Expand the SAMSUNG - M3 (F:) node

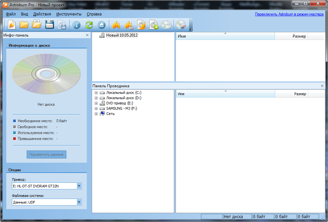tap(96, 108)
